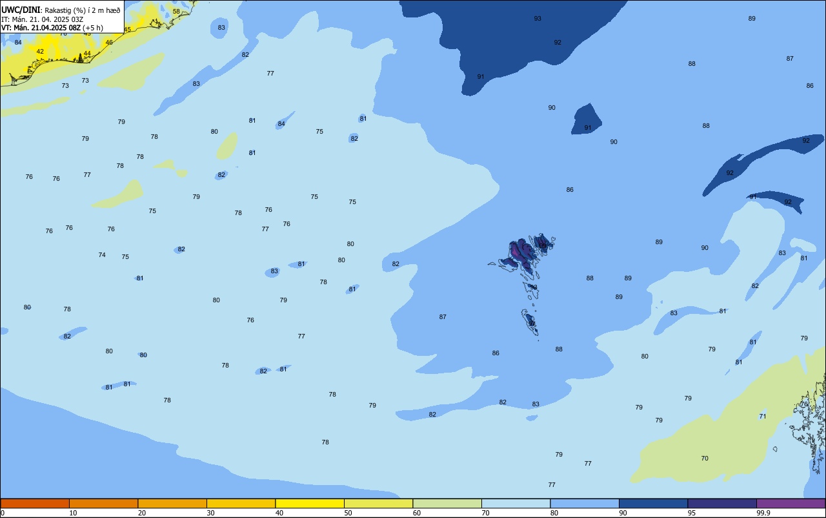Select the map value '74' in the pale blue area
This screenshot has width=826, height=518.
pyautogui.click(x=102, y=254)
